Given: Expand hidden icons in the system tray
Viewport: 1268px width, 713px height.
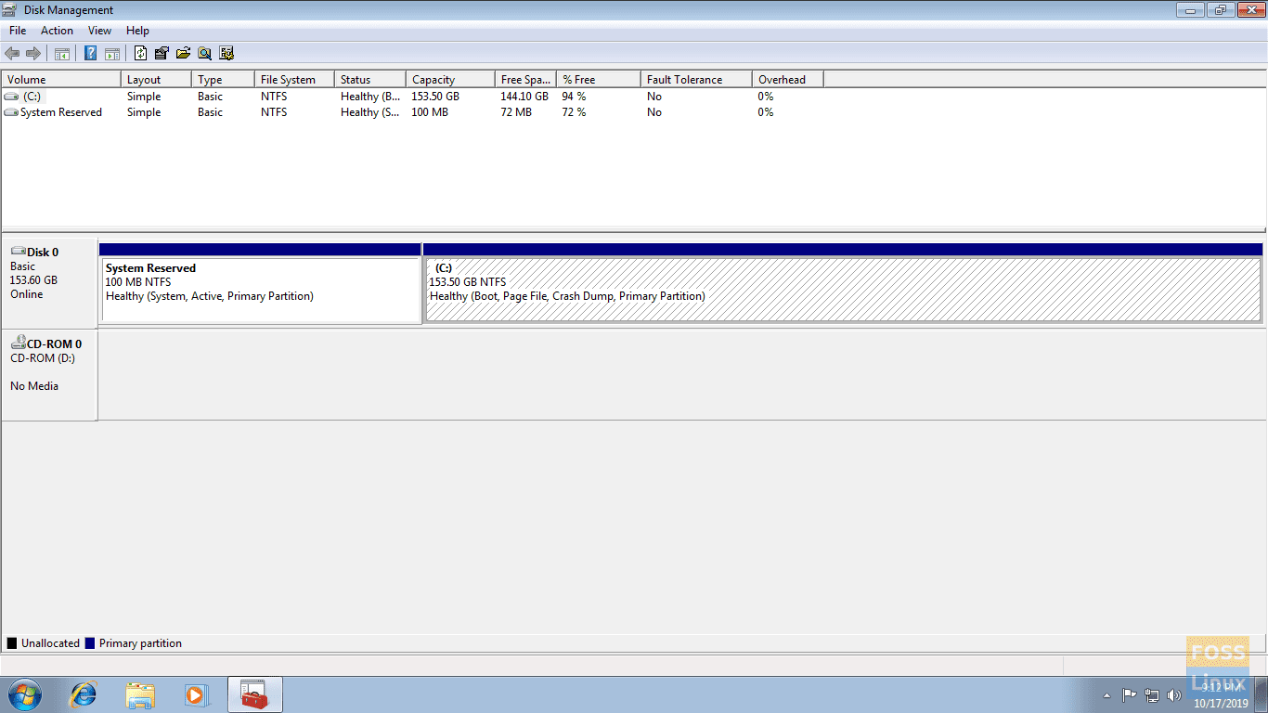Looking at the screenshot, I should (1106, 694).
